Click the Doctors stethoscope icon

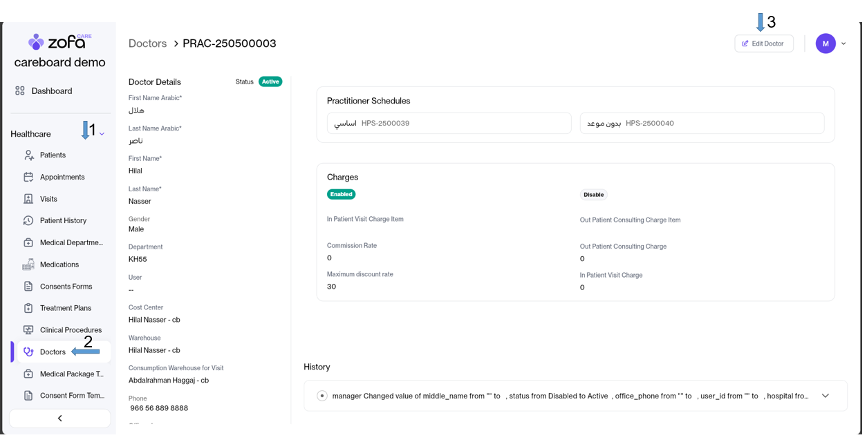tap(28, 352)
